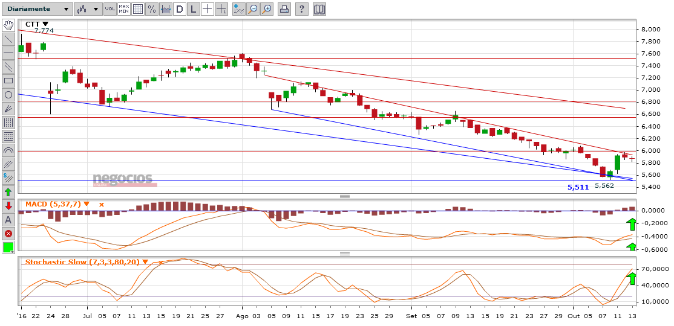Select the hand pan tool

point(8,25)
